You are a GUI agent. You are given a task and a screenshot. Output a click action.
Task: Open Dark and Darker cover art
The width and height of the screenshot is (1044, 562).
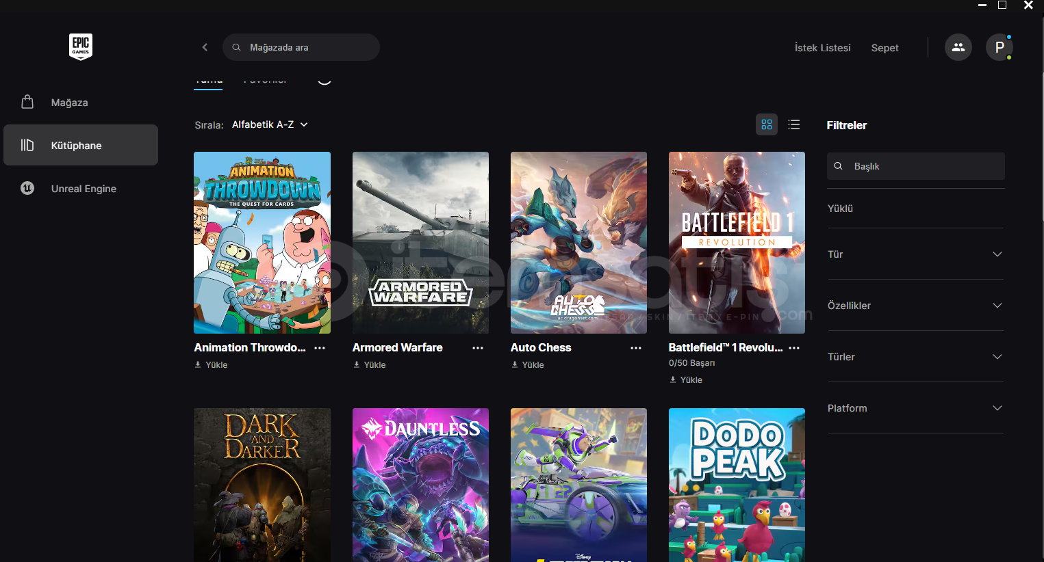click(262, 485)
